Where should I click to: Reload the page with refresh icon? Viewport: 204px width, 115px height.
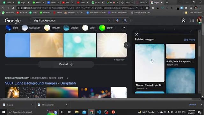pyautogui.click(x=13, y=8)
